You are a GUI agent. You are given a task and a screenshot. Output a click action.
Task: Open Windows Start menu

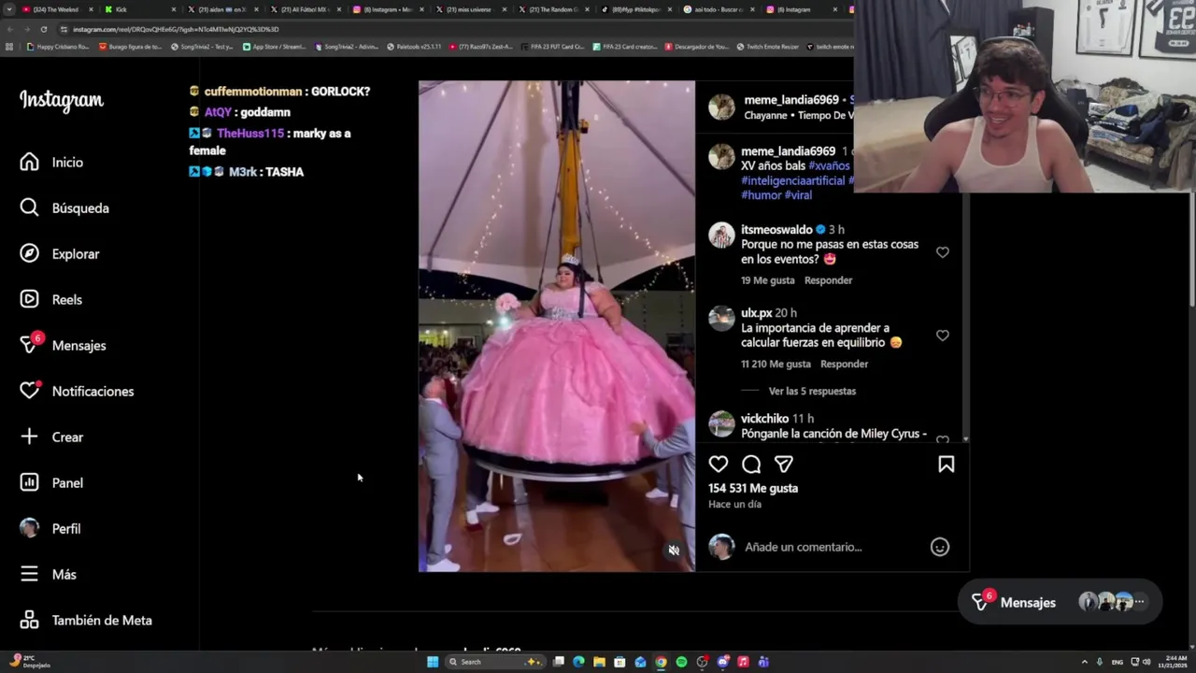(433, 662)
